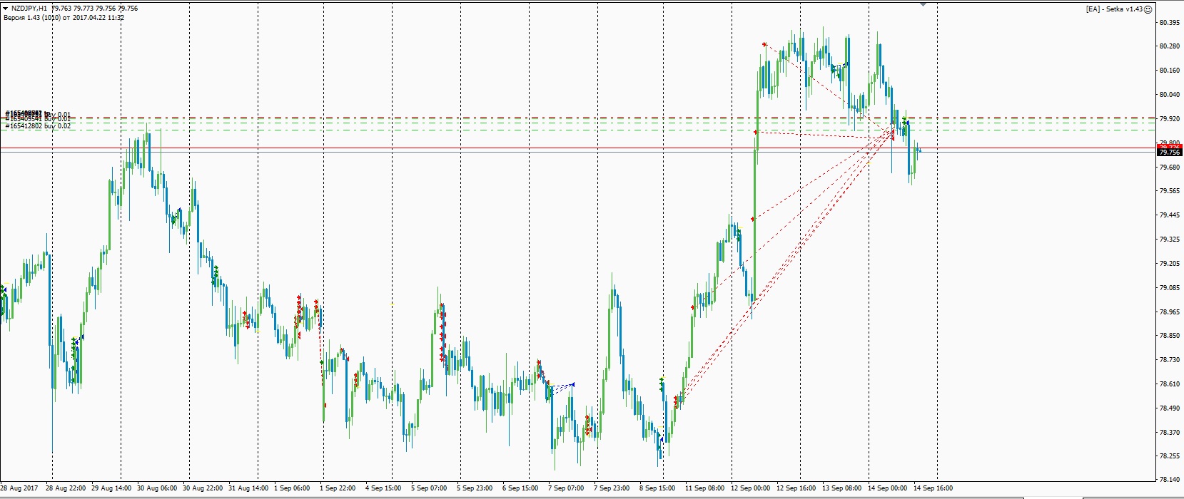Click the 78.730 price axis label
Screen dimensions: 1184x499
click(1168, 360)
